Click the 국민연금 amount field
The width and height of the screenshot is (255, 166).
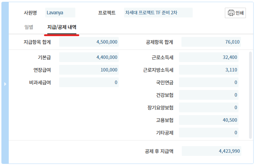coord(209,82)
